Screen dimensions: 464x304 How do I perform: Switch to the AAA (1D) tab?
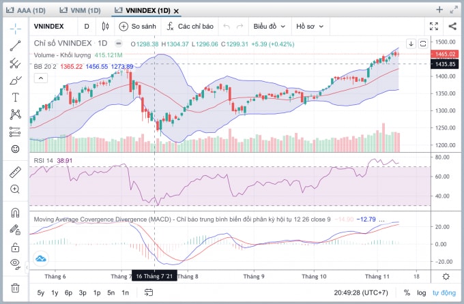point(26,11)
